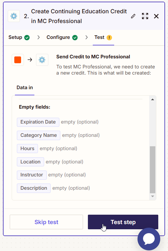The width and height of the screenshot is (168, 251).
Task: Expand the panel with the fullscreen icon
Action: pos(145,16)
